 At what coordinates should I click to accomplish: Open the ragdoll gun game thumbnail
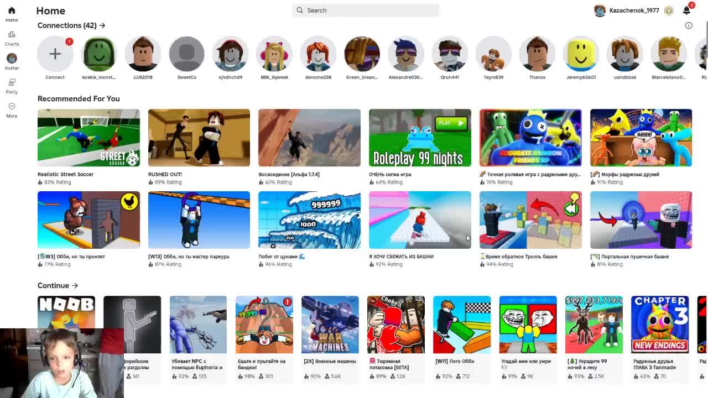[132, 324]
